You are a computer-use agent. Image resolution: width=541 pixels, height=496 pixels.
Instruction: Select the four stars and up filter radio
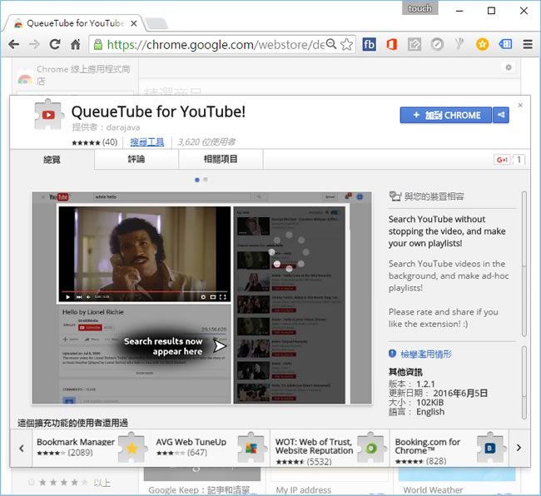tap(32, 482)
